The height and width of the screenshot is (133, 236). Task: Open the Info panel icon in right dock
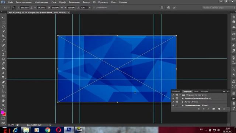(234, 22)
